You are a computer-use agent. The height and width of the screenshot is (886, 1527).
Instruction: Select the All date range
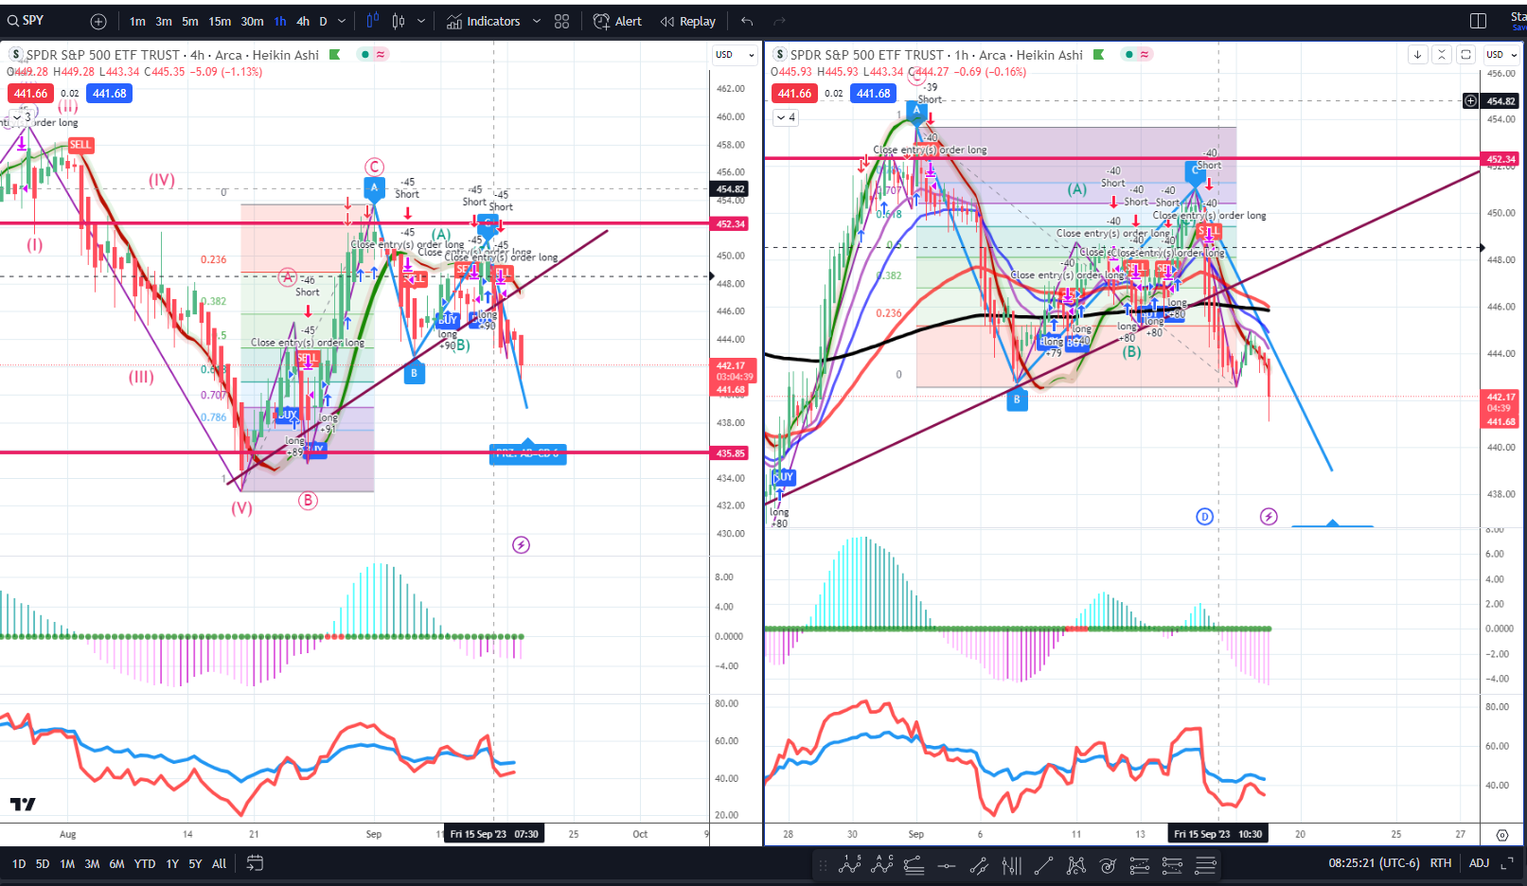tap(219, 863)
